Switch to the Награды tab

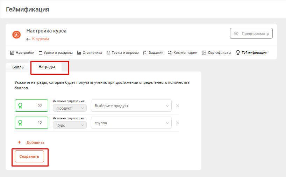coord(47,67)
